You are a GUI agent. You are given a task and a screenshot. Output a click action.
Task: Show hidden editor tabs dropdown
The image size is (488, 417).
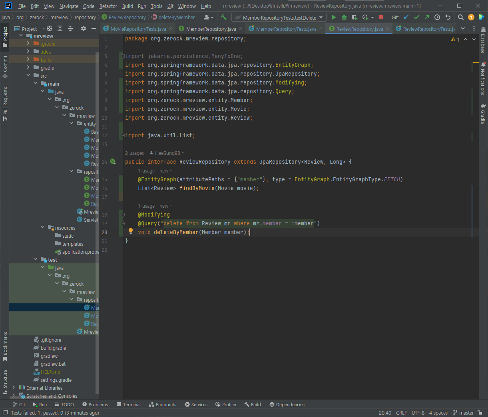463,28
